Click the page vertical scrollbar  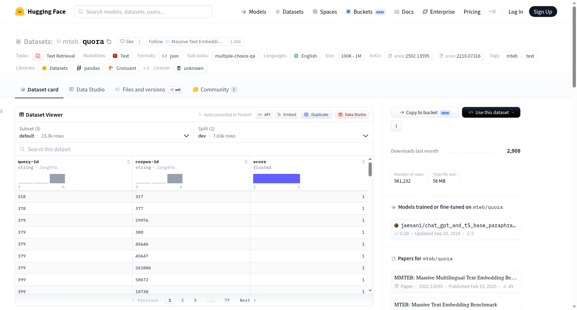[574, 47]
